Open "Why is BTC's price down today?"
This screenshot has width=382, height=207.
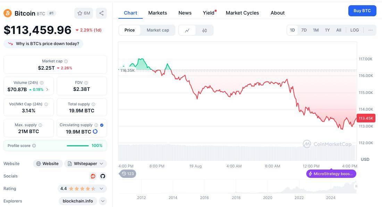click(x=47, y=44)
